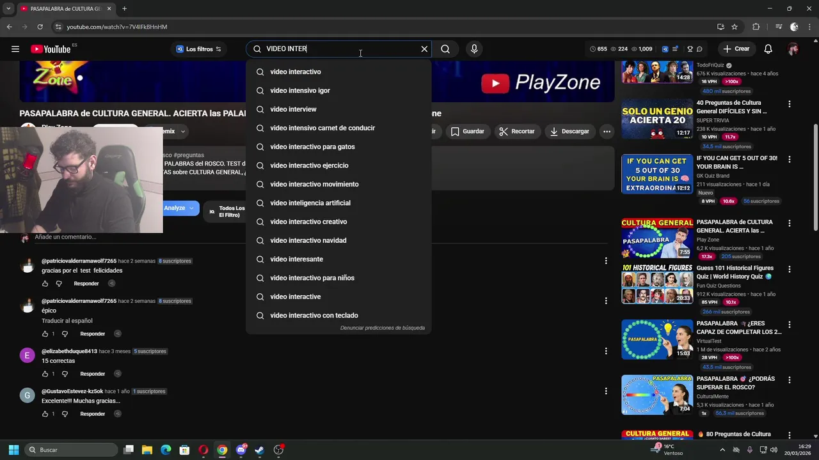Image resolution: width=819 pixels, height=460 pixels.
Task: Open Windows Start menu
Action: pyautogui.click(x=13, y=450)
